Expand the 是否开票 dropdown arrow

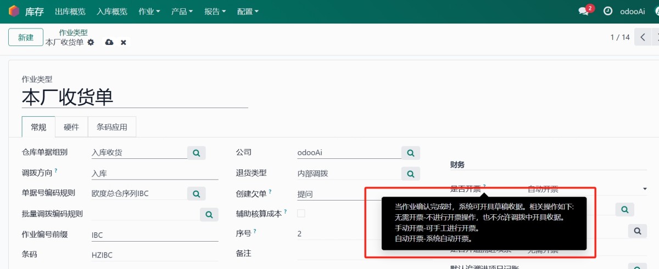(644, 189)
